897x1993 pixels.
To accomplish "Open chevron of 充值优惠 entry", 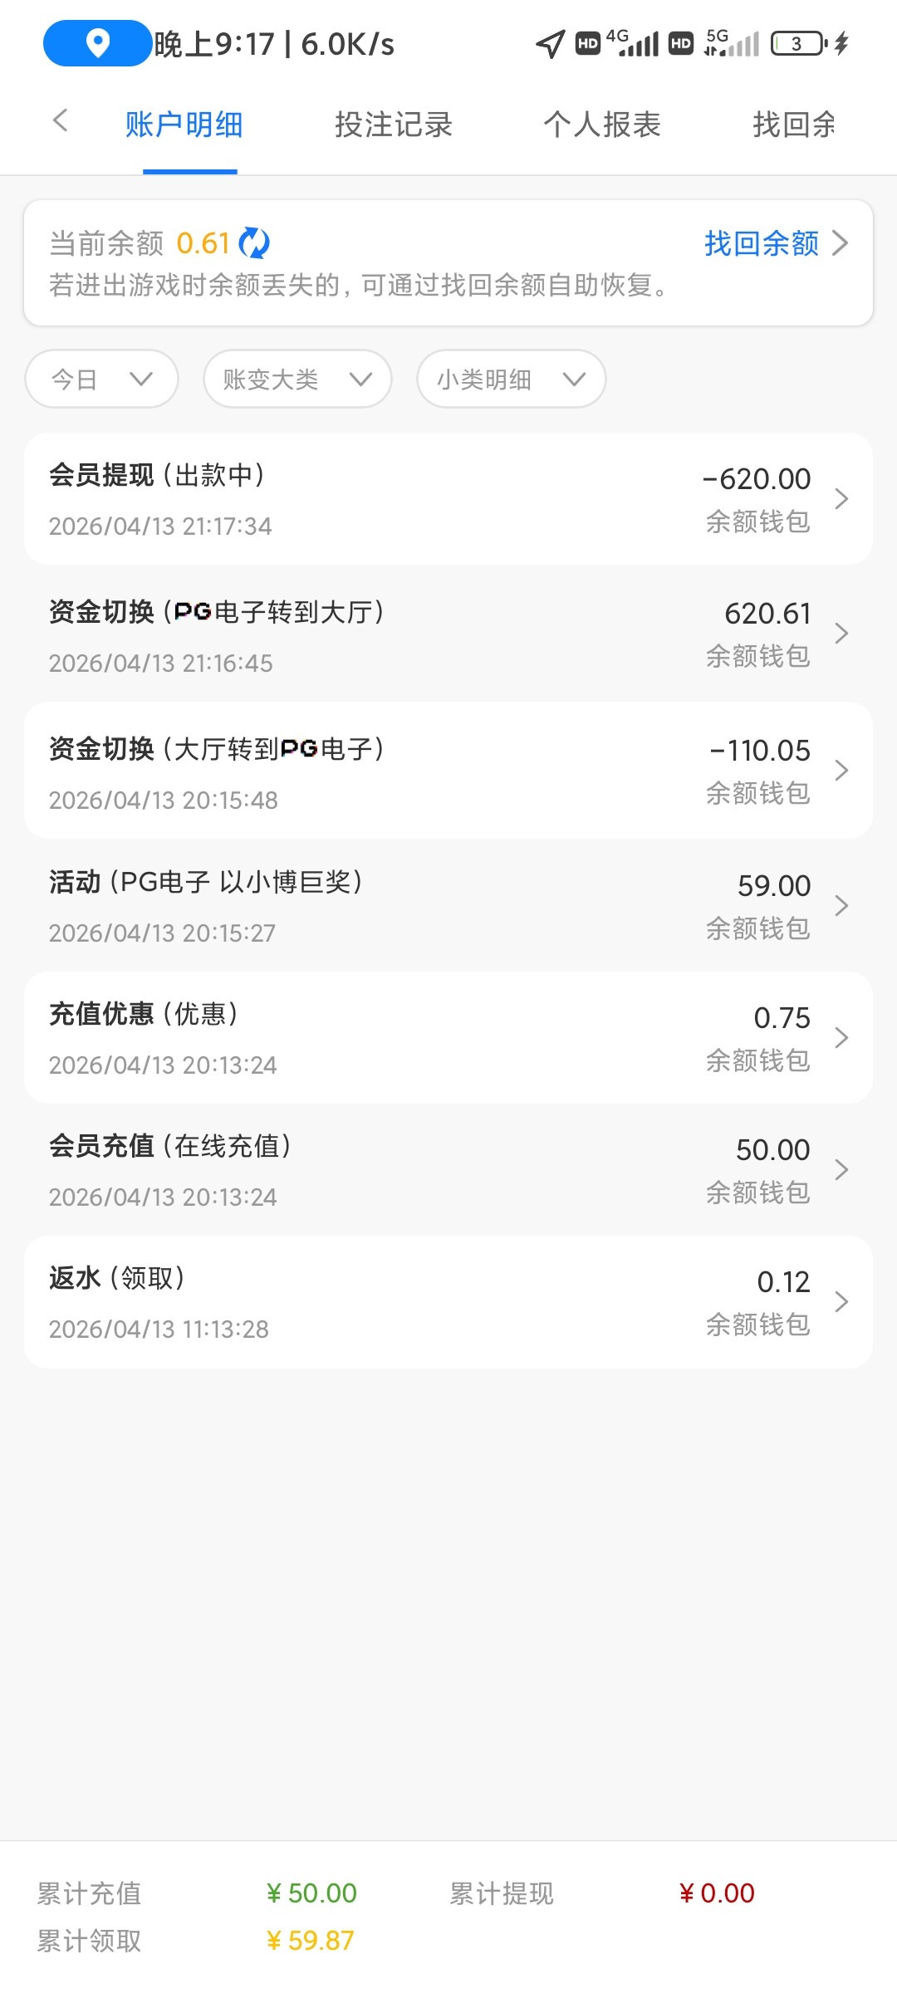I will coord(841,1037).
